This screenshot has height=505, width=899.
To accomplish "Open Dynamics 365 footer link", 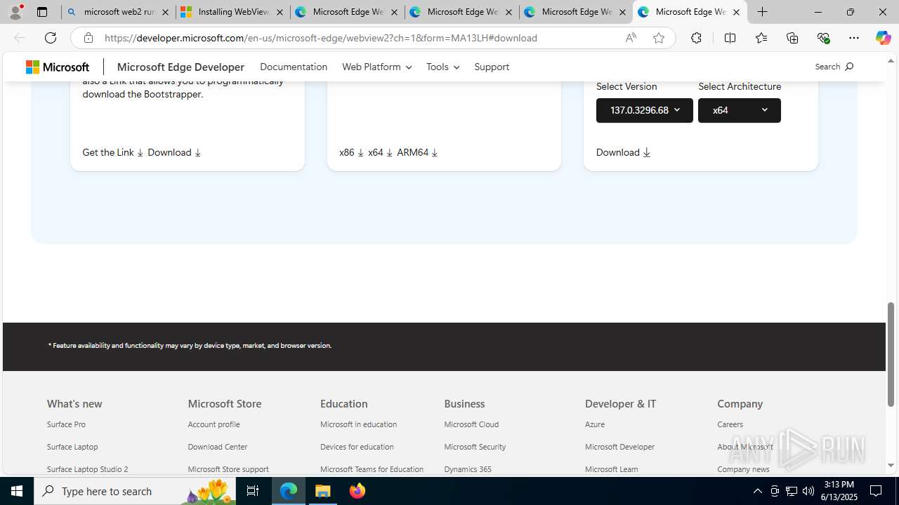I will click(468, 469).
